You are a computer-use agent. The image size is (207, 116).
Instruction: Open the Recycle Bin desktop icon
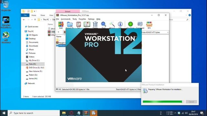coord(6,6)
